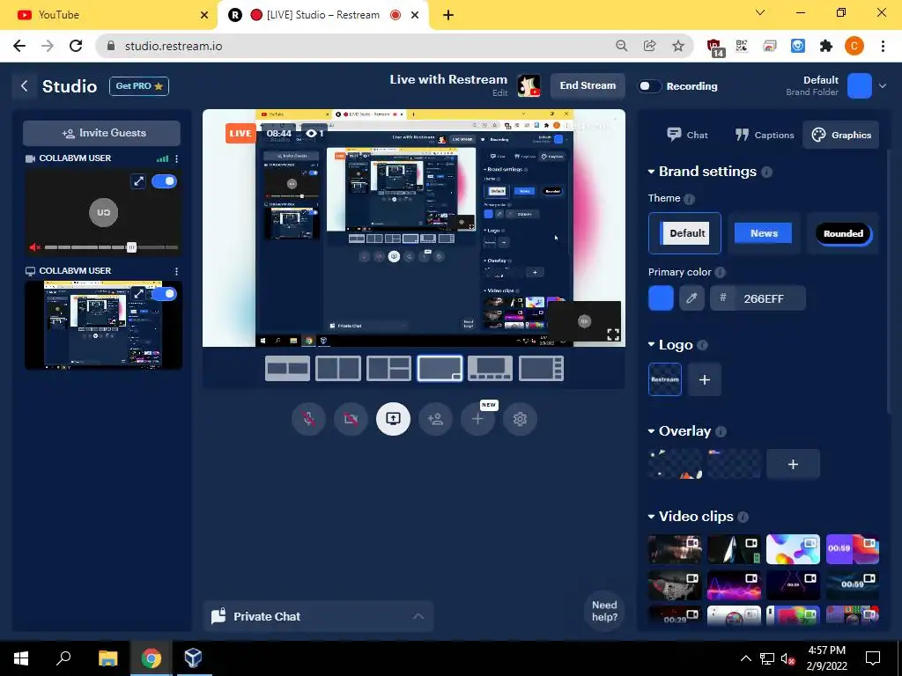Open the Default Brand Folder dropdown
This screenshot has width=902, height=676.
[x=883, y=86]
